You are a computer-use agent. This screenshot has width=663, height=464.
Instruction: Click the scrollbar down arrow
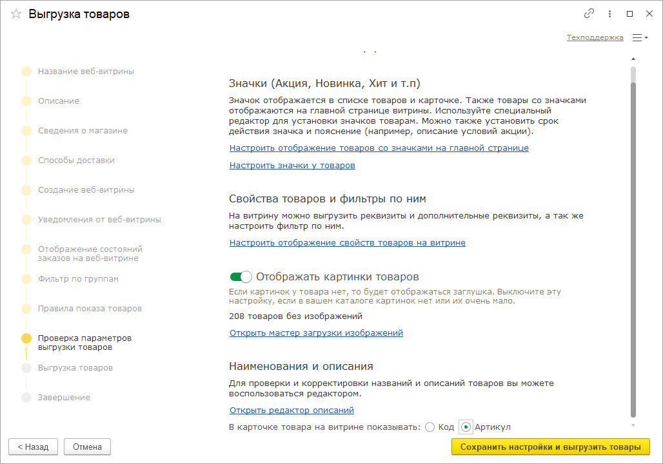(x=633, y=425)
